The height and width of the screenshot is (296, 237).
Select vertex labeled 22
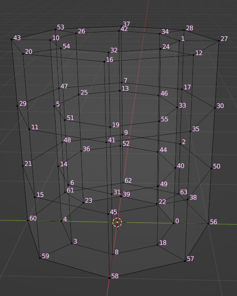[157, 204]
